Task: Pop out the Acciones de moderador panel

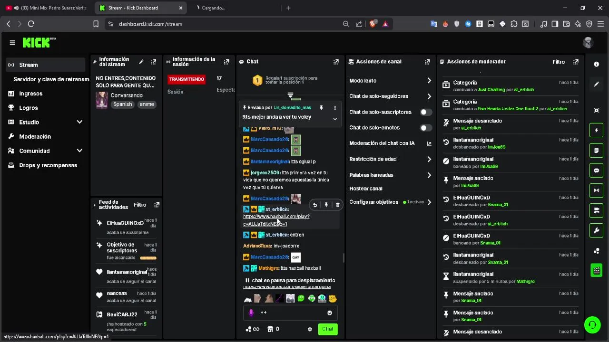Action: coord(576,62)
